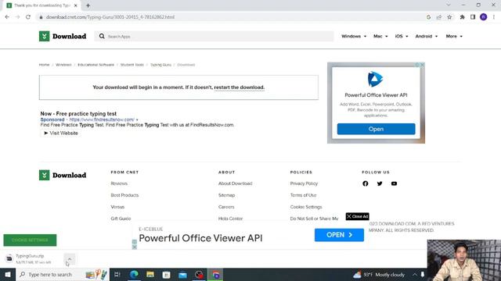Image resolution: width=501 pixels, height=281 pixels.
Task: Open Educational Software breadcrumb link
Action: coord(96,65)
